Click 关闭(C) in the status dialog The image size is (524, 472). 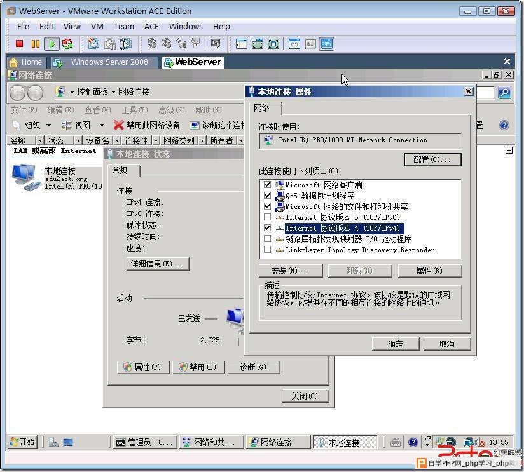[305, 396]
